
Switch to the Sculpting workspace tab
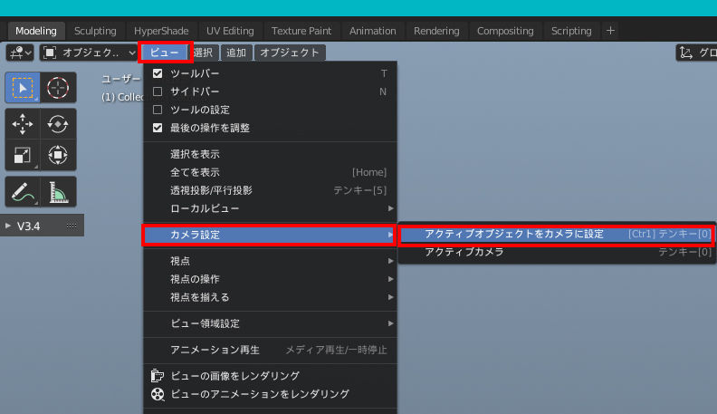[x=95, y=31]
